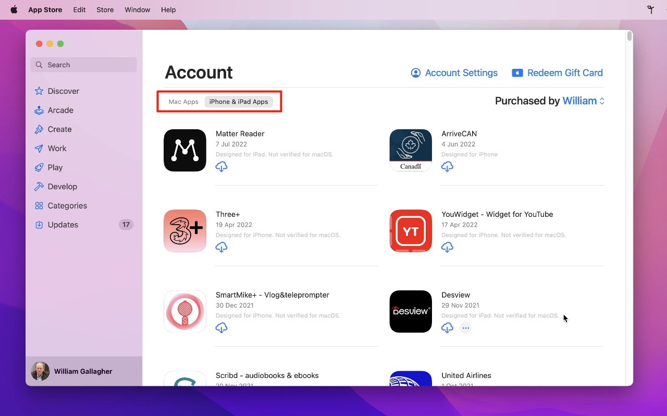Viewport: 667px width, 416px height.
Task: Click the Categories grid icon
Action: pos(39,206)
